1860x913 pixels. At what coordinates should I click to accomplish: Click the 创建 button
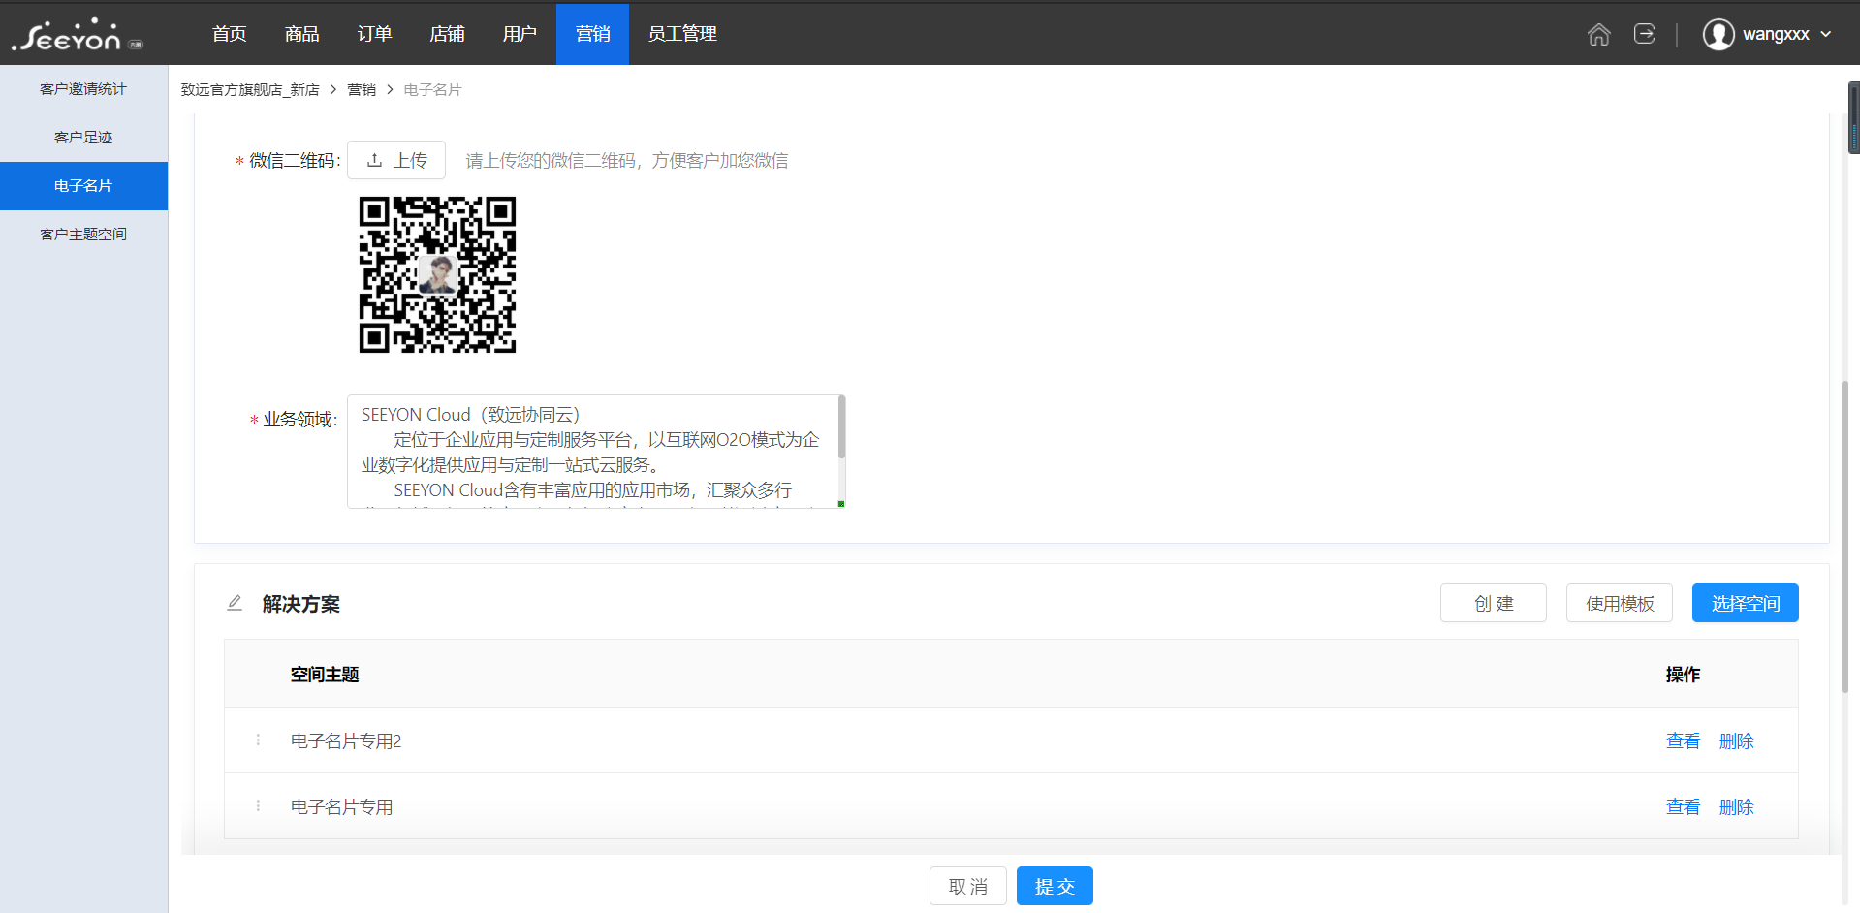tap(1494, 603)
